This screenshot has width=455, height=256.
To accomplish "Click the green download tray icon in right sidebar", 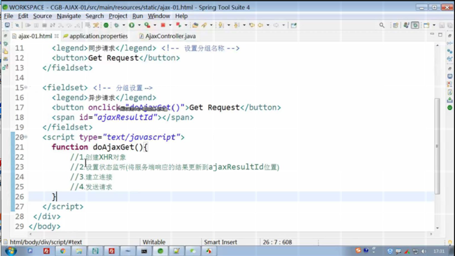I will [x=450, y=100].
